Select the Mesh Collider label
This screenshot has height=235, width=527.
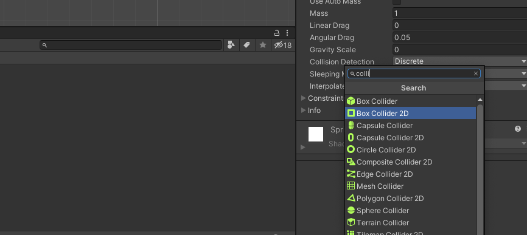tap(380, 186)
